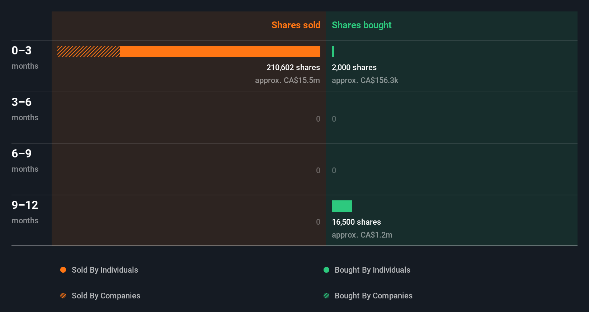Click the 0–3 months row label
589x312 pixels.
pos(25,57)
